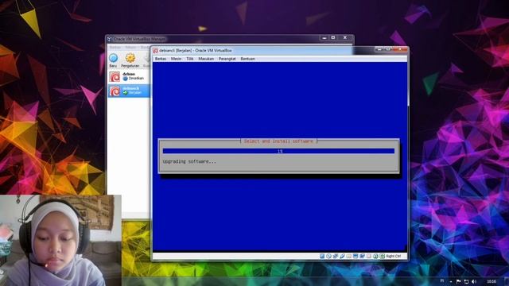
Task: Click the webcam overlay thumbnail
Action: tap(60, 240)
